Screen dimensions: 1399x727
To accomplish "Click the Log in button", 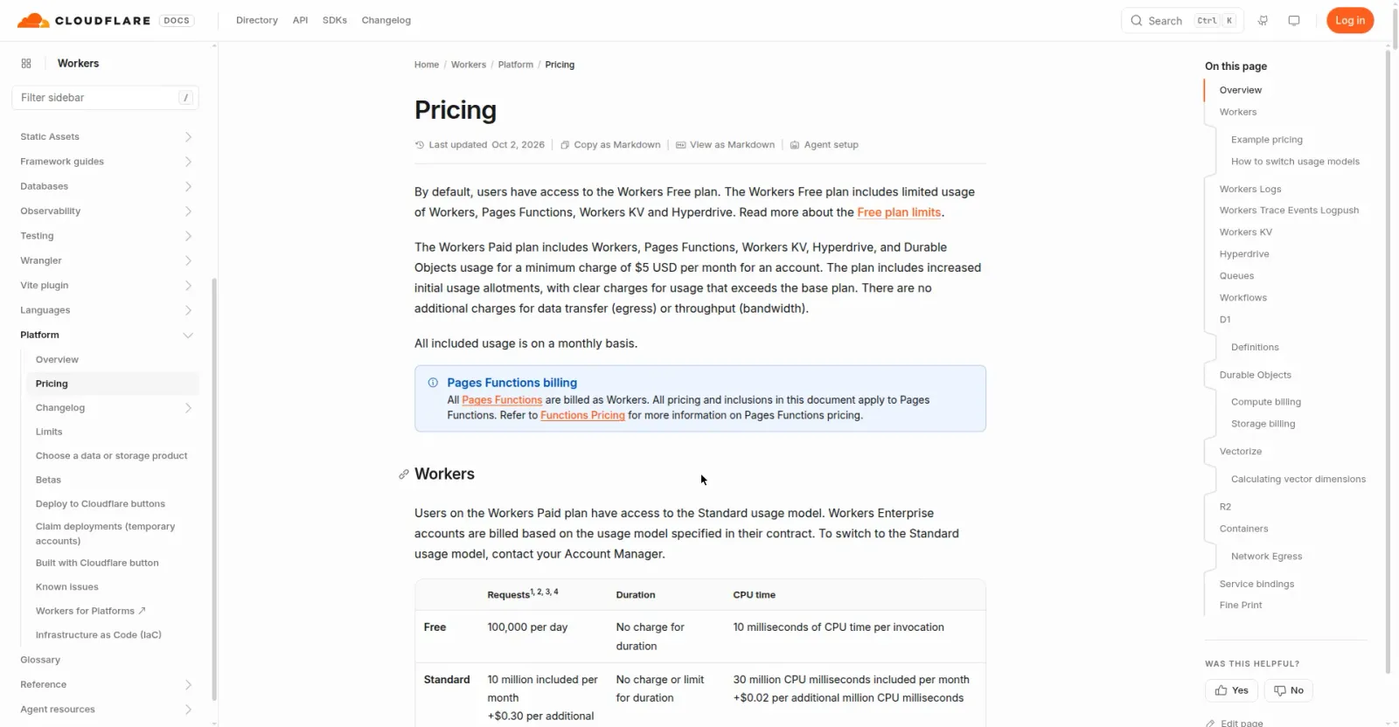I will click(1350, 20).
